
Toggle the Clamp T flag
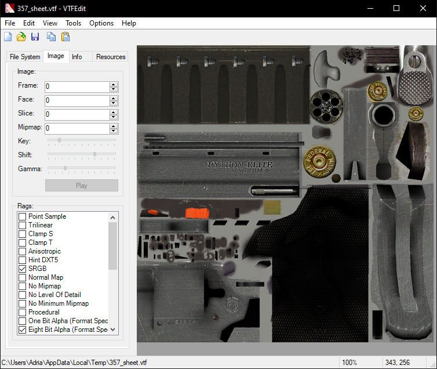pyautogui.click(x=22, y=243)
